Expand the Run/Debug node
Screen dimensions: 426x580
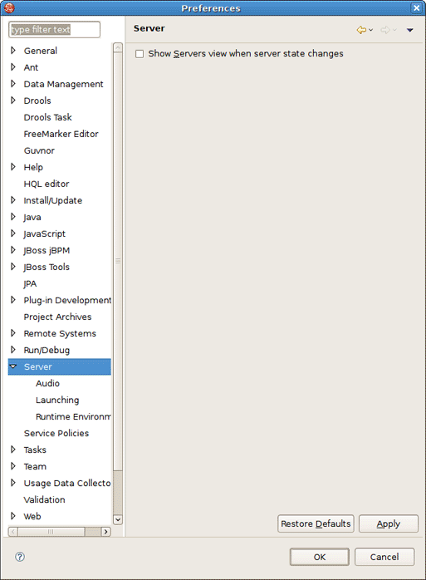point(13,350)
